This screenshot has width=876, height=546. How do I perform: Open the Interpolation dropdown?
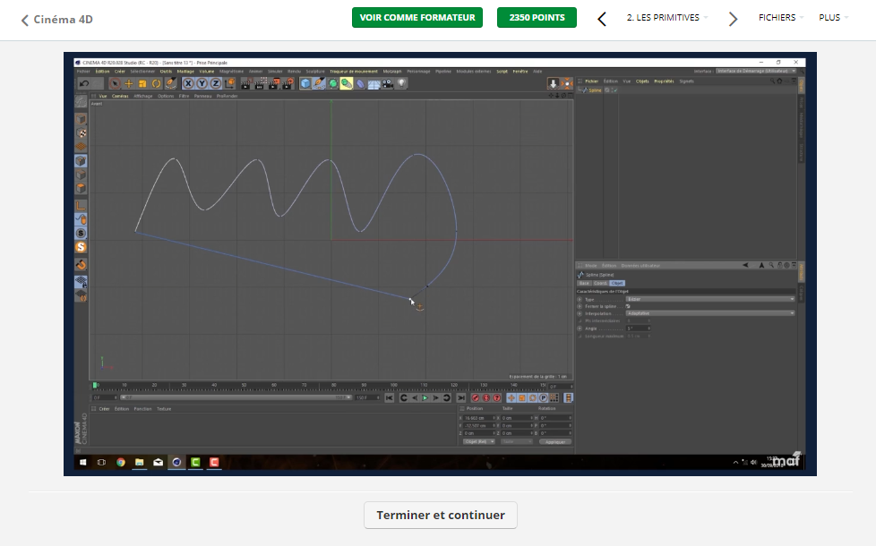(x=710, y=313)
